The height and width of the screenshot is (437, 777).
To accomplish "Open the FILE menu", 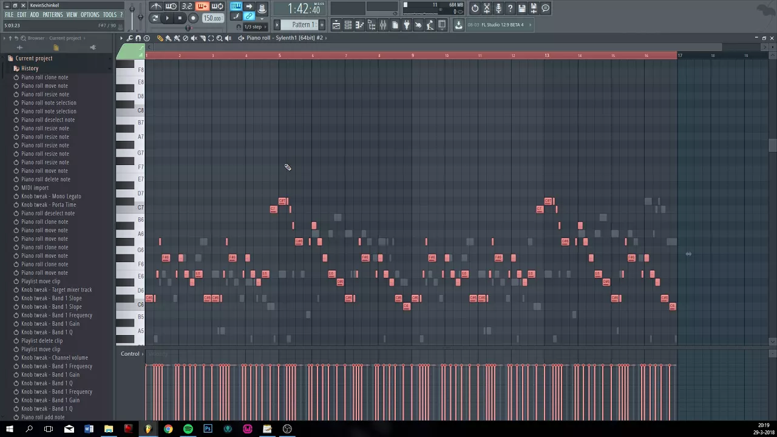I will [x=9, y=15].
